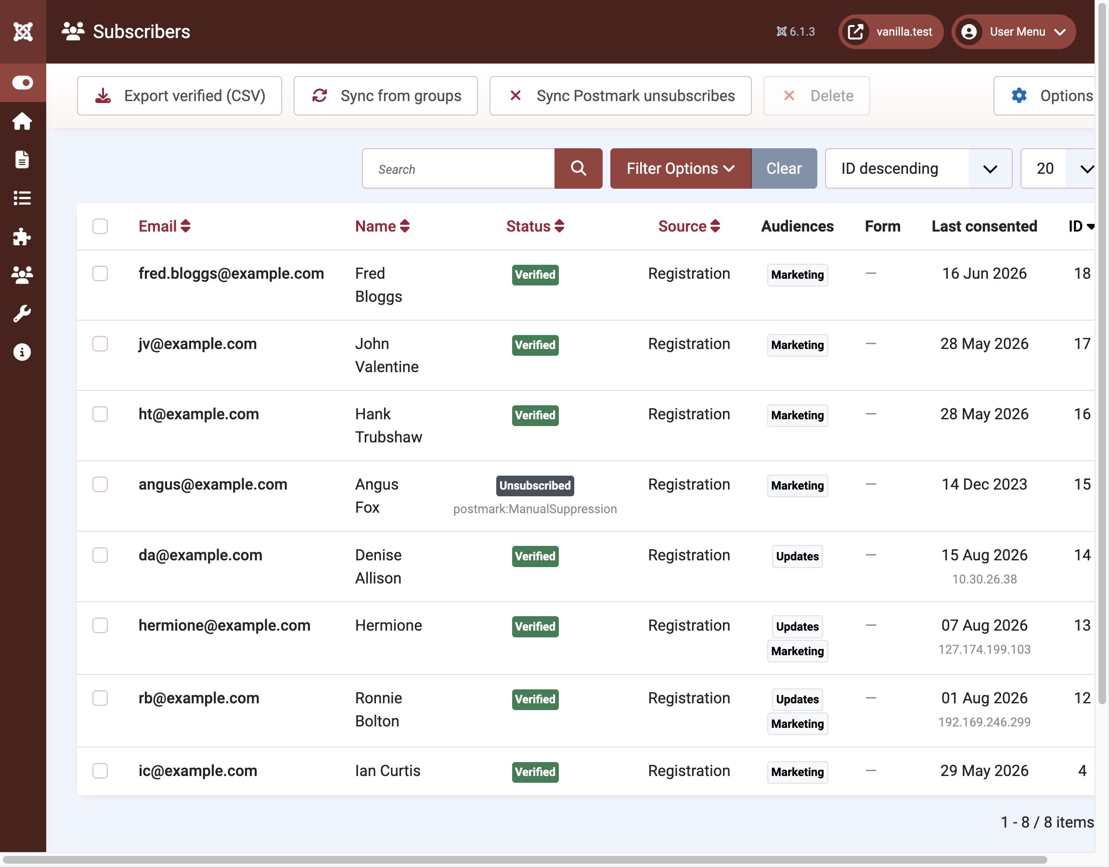The width and height of the screenshot is (1109, 867).
Task: Open Home dashboard from sidebar
Action: [22, 121]
